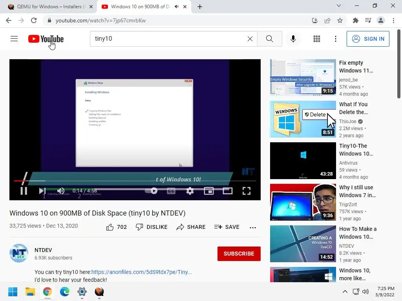Dislike the video

pyautogui.click(x=152, y=227)
